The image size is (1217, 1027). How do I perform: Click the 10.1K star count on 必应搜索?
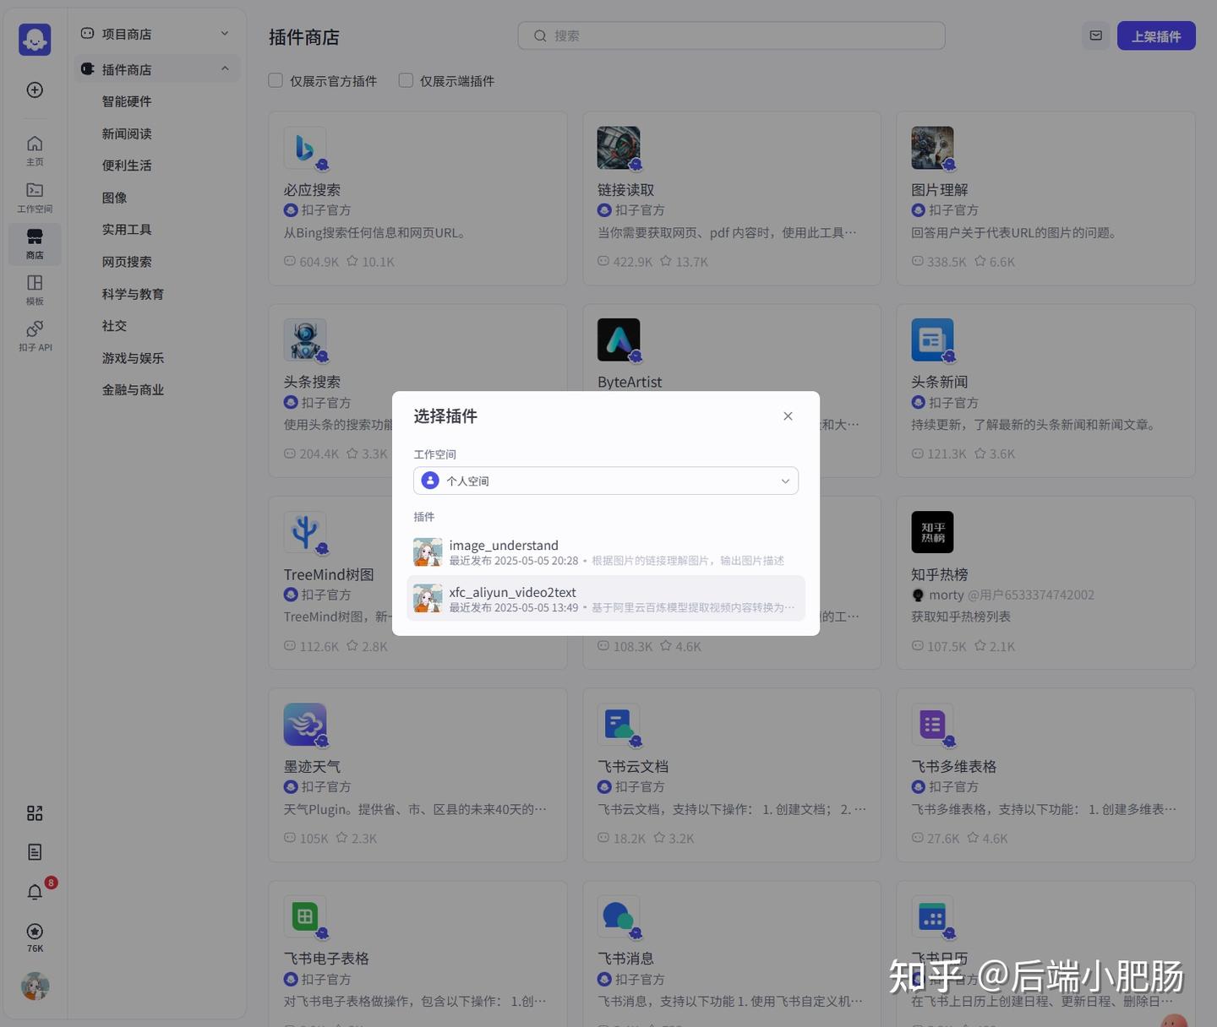[x=370, y=262]
